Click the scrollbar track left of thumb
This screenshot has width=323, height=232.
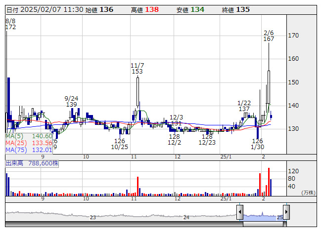124,224
